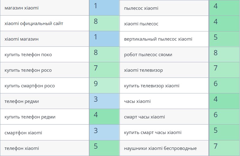
Task: Select the 'смартфон xiaomi' keyword cell
Action: point(23,133)
